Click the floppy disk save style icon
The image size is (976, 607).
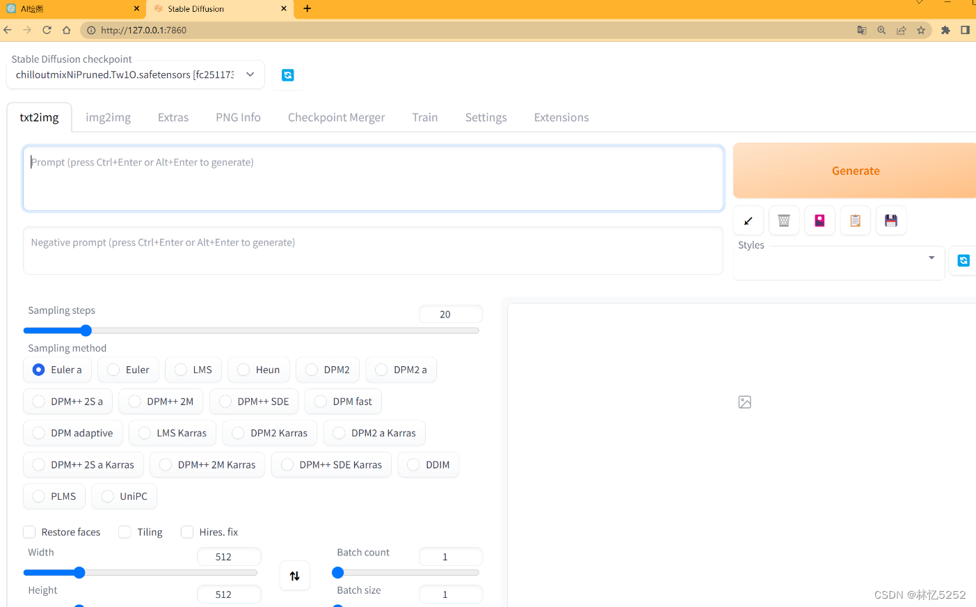[891, 221]
